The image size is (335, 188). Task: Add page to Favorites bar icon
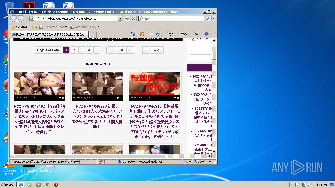[x=35, y=27]
